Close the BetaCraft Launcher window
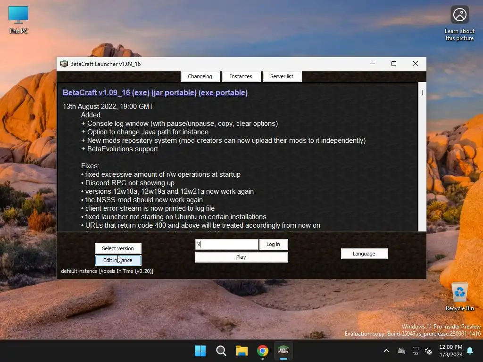 click(416, 64)
